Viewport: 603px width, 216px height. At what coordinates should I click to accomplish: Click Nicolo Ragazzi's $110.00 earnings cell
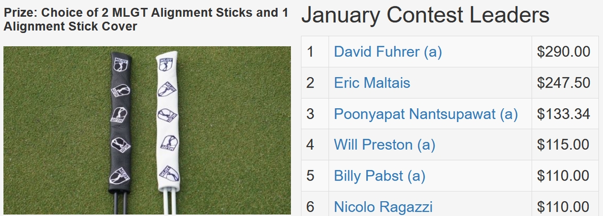(564, 207)
